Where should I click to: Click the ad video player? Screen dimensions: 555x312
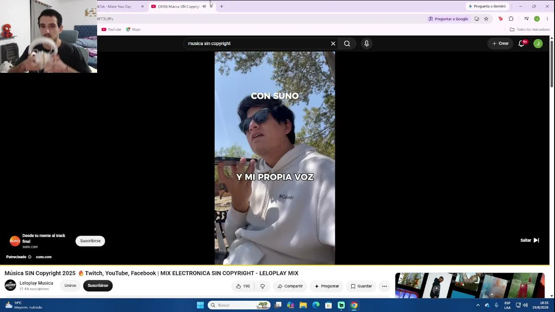point(275,158)
